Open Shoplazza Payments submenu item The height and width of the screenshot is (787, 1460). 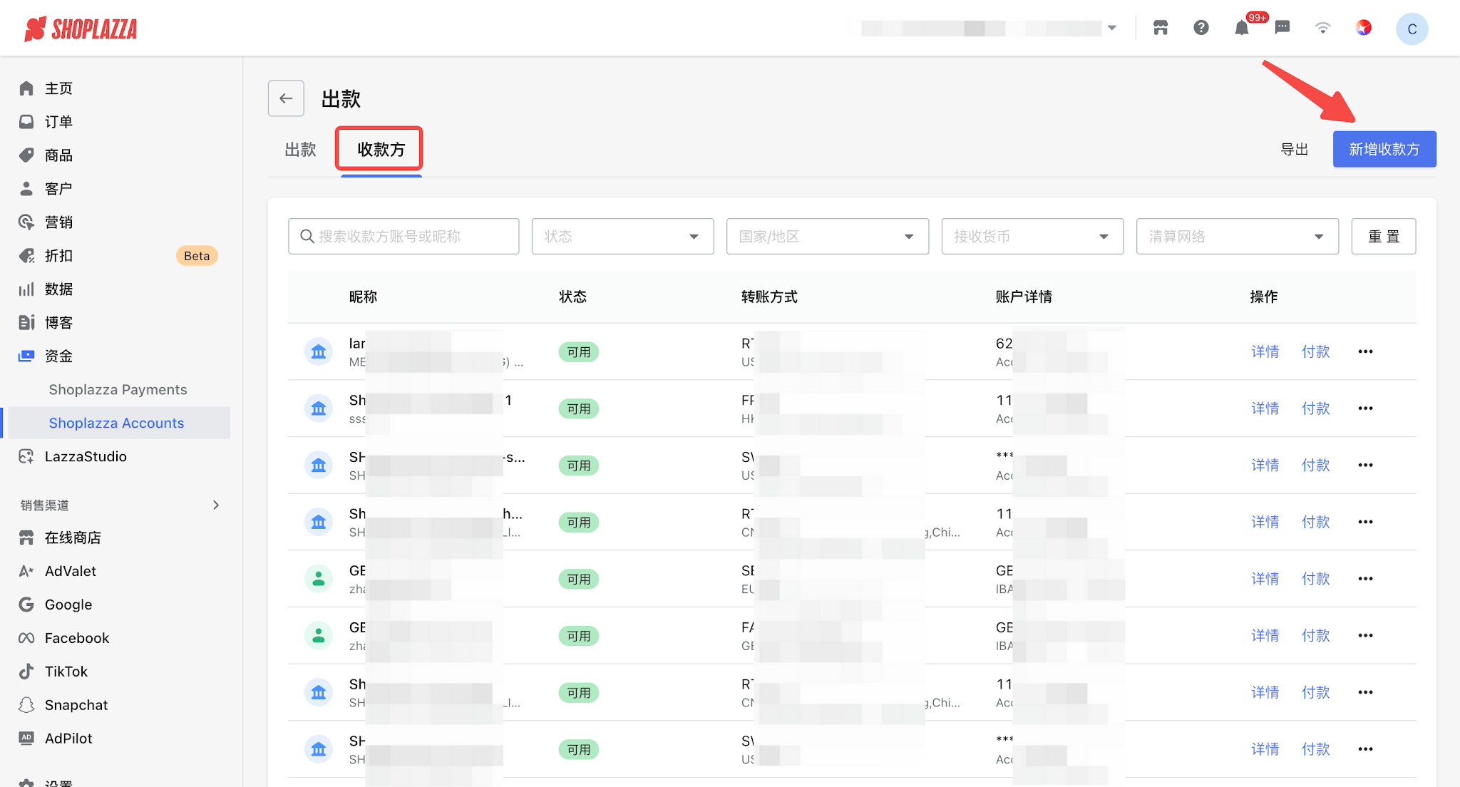point(118,390)
